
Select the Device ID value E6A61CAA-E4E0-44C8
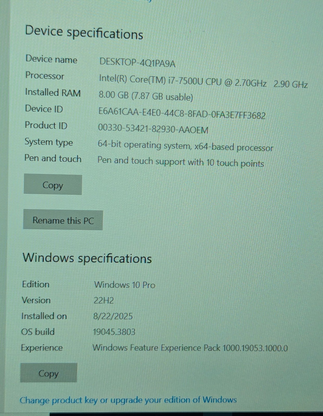[182, 113]
